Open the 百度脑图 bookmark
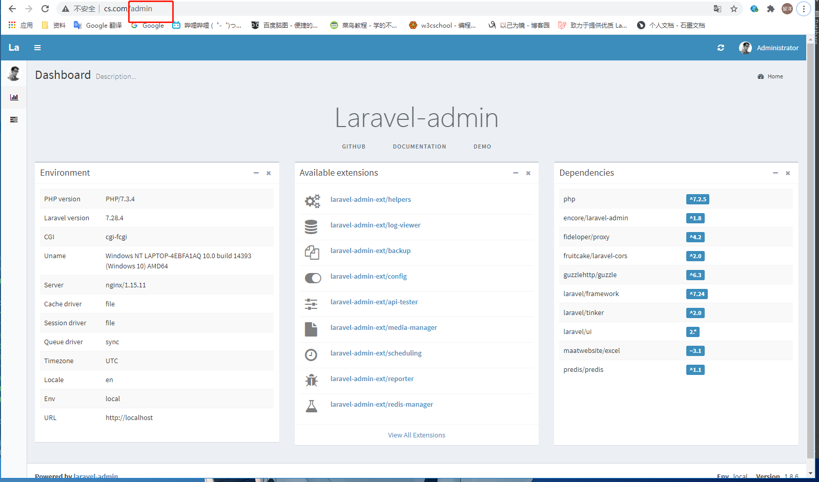The image size is (819, 482). point(284,25)
